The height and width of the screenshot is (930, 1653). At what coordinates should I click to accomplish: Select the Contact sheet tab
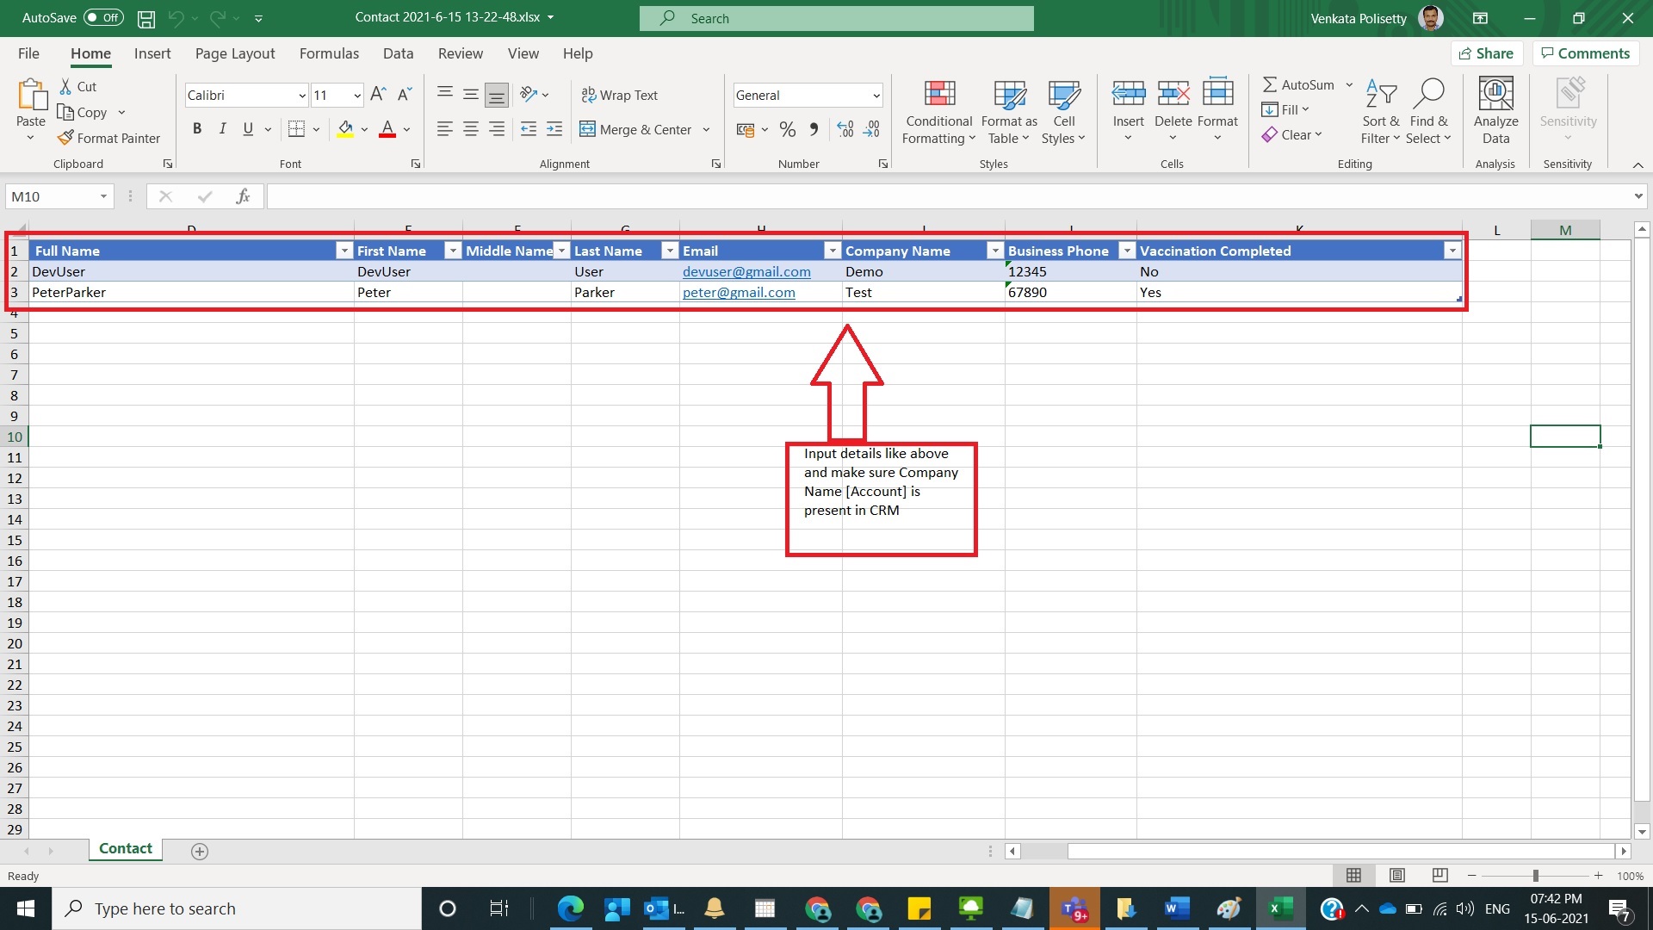click(125, 849)
